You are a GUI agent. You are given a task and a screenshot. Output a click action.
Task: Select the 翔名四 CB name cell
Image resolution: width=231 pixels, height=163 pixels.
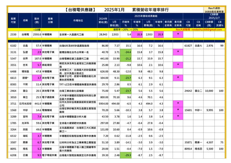coord(198,149)
